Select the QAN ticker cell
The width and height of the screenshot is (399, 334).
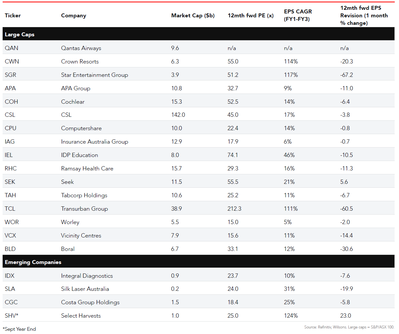(11, 48)
